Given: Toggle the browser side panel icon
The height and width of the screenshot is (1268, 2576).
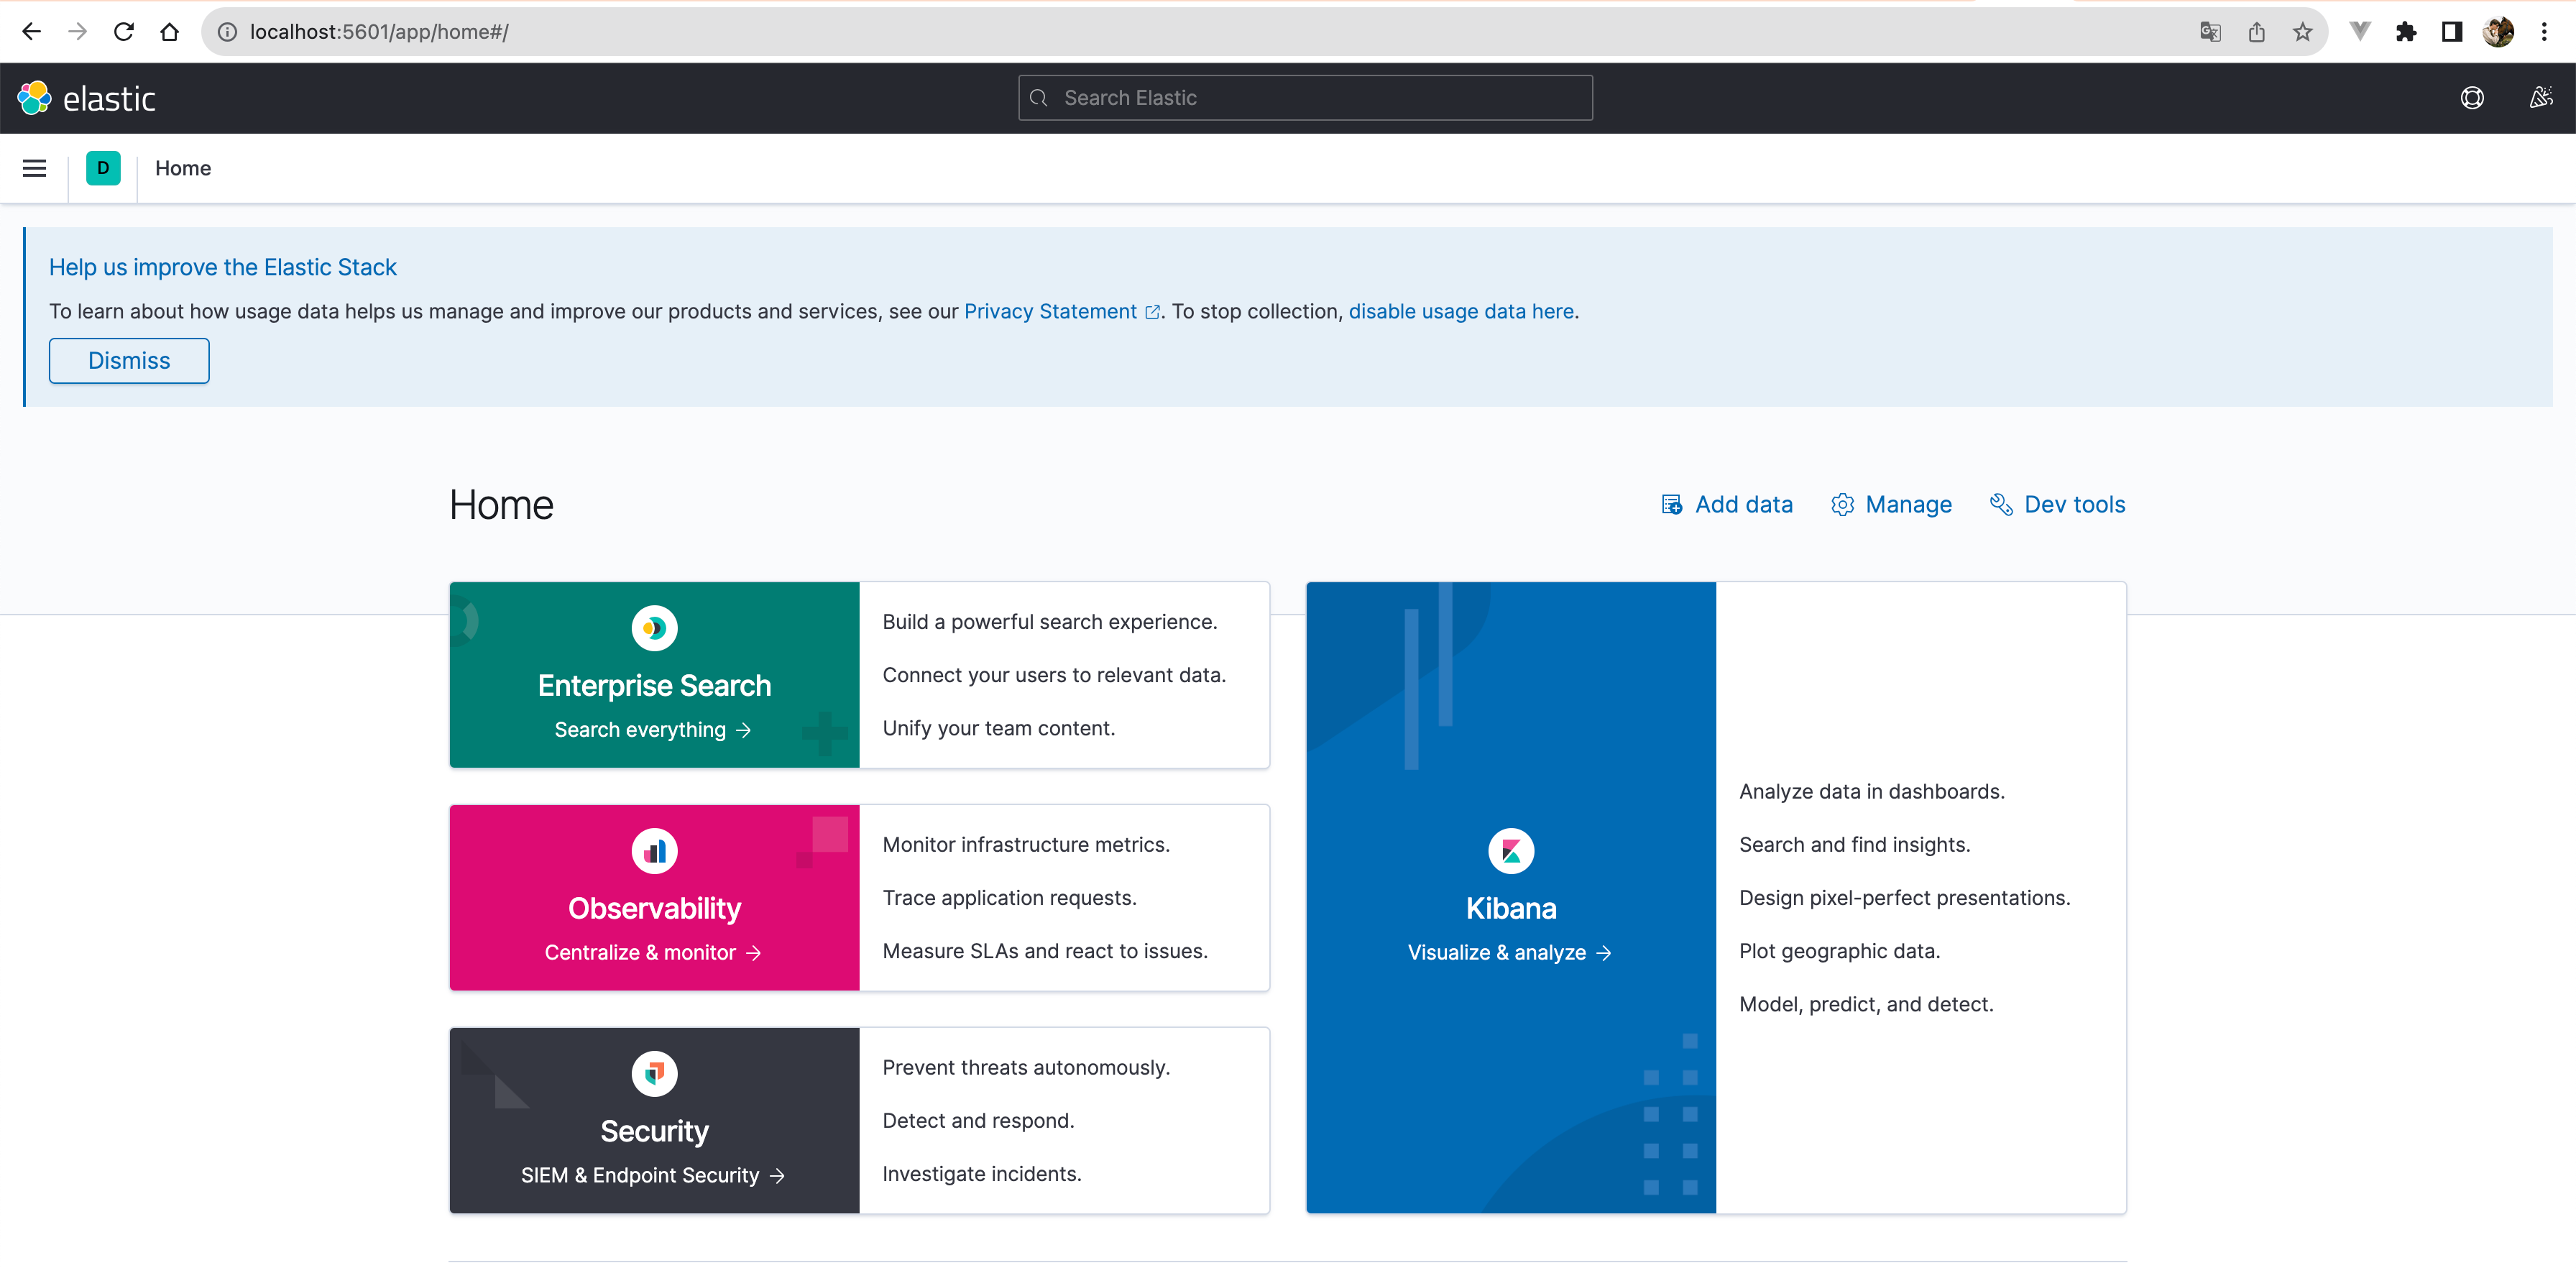Looking at the screenshot, I should (x=2451, y=32).
